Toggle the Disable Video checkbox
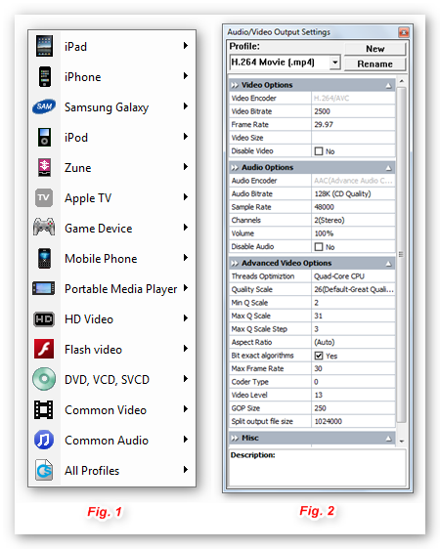The height and width of the screenshot is (549, 440). coord(319,151)
